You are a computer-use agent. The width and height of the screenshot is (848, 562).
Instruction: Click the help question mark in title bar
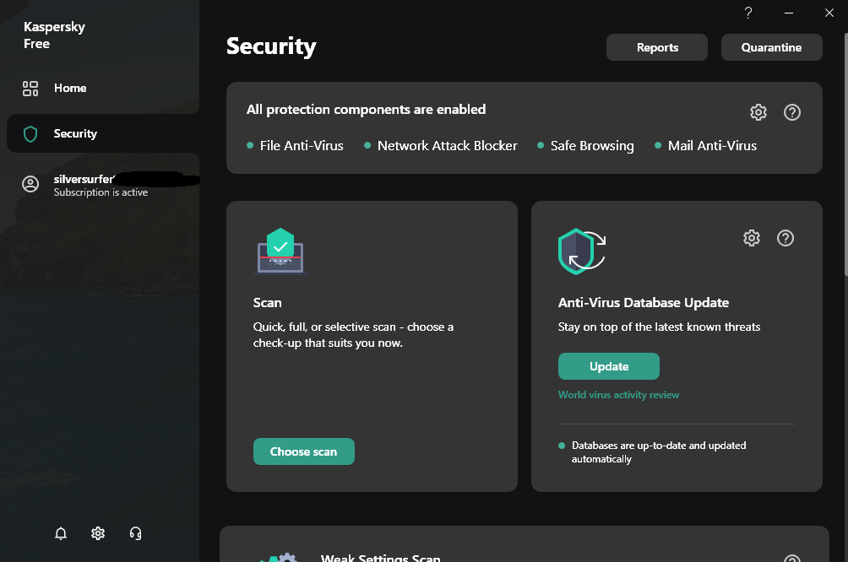pos(748,13)
